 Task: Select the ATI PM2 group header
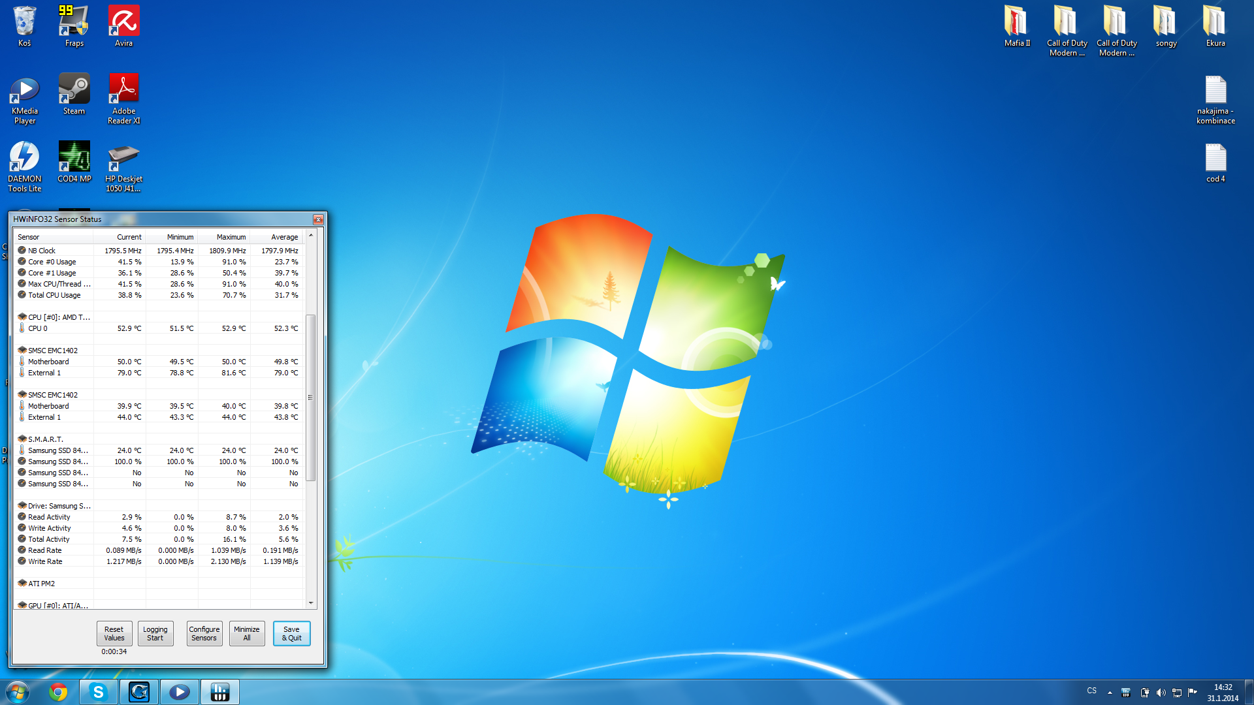(x=159, y=584)
